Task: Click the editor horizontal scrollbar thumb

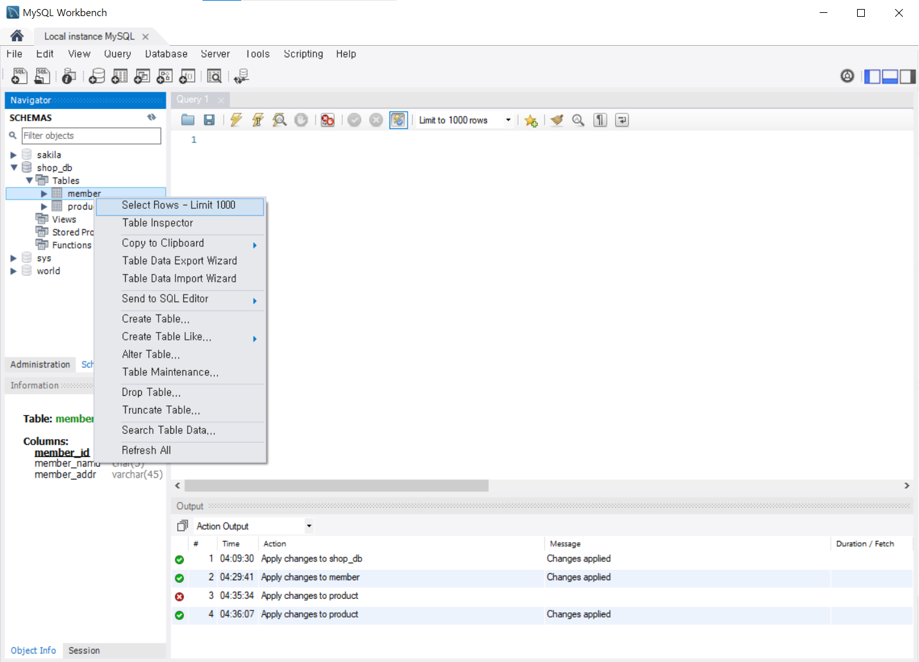Action: tap(337, 486)
